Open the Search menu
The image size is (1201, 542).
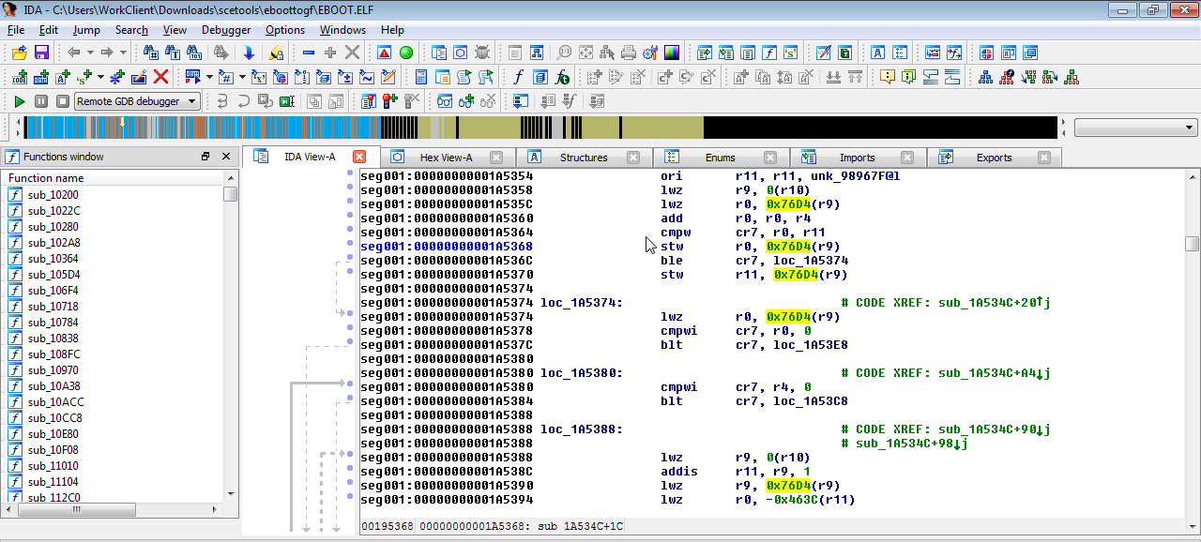131,30
